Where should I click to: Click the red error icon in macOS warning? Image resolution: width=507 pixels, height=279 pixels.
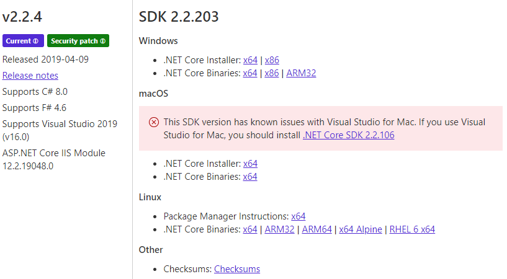[x=154, y=122]
